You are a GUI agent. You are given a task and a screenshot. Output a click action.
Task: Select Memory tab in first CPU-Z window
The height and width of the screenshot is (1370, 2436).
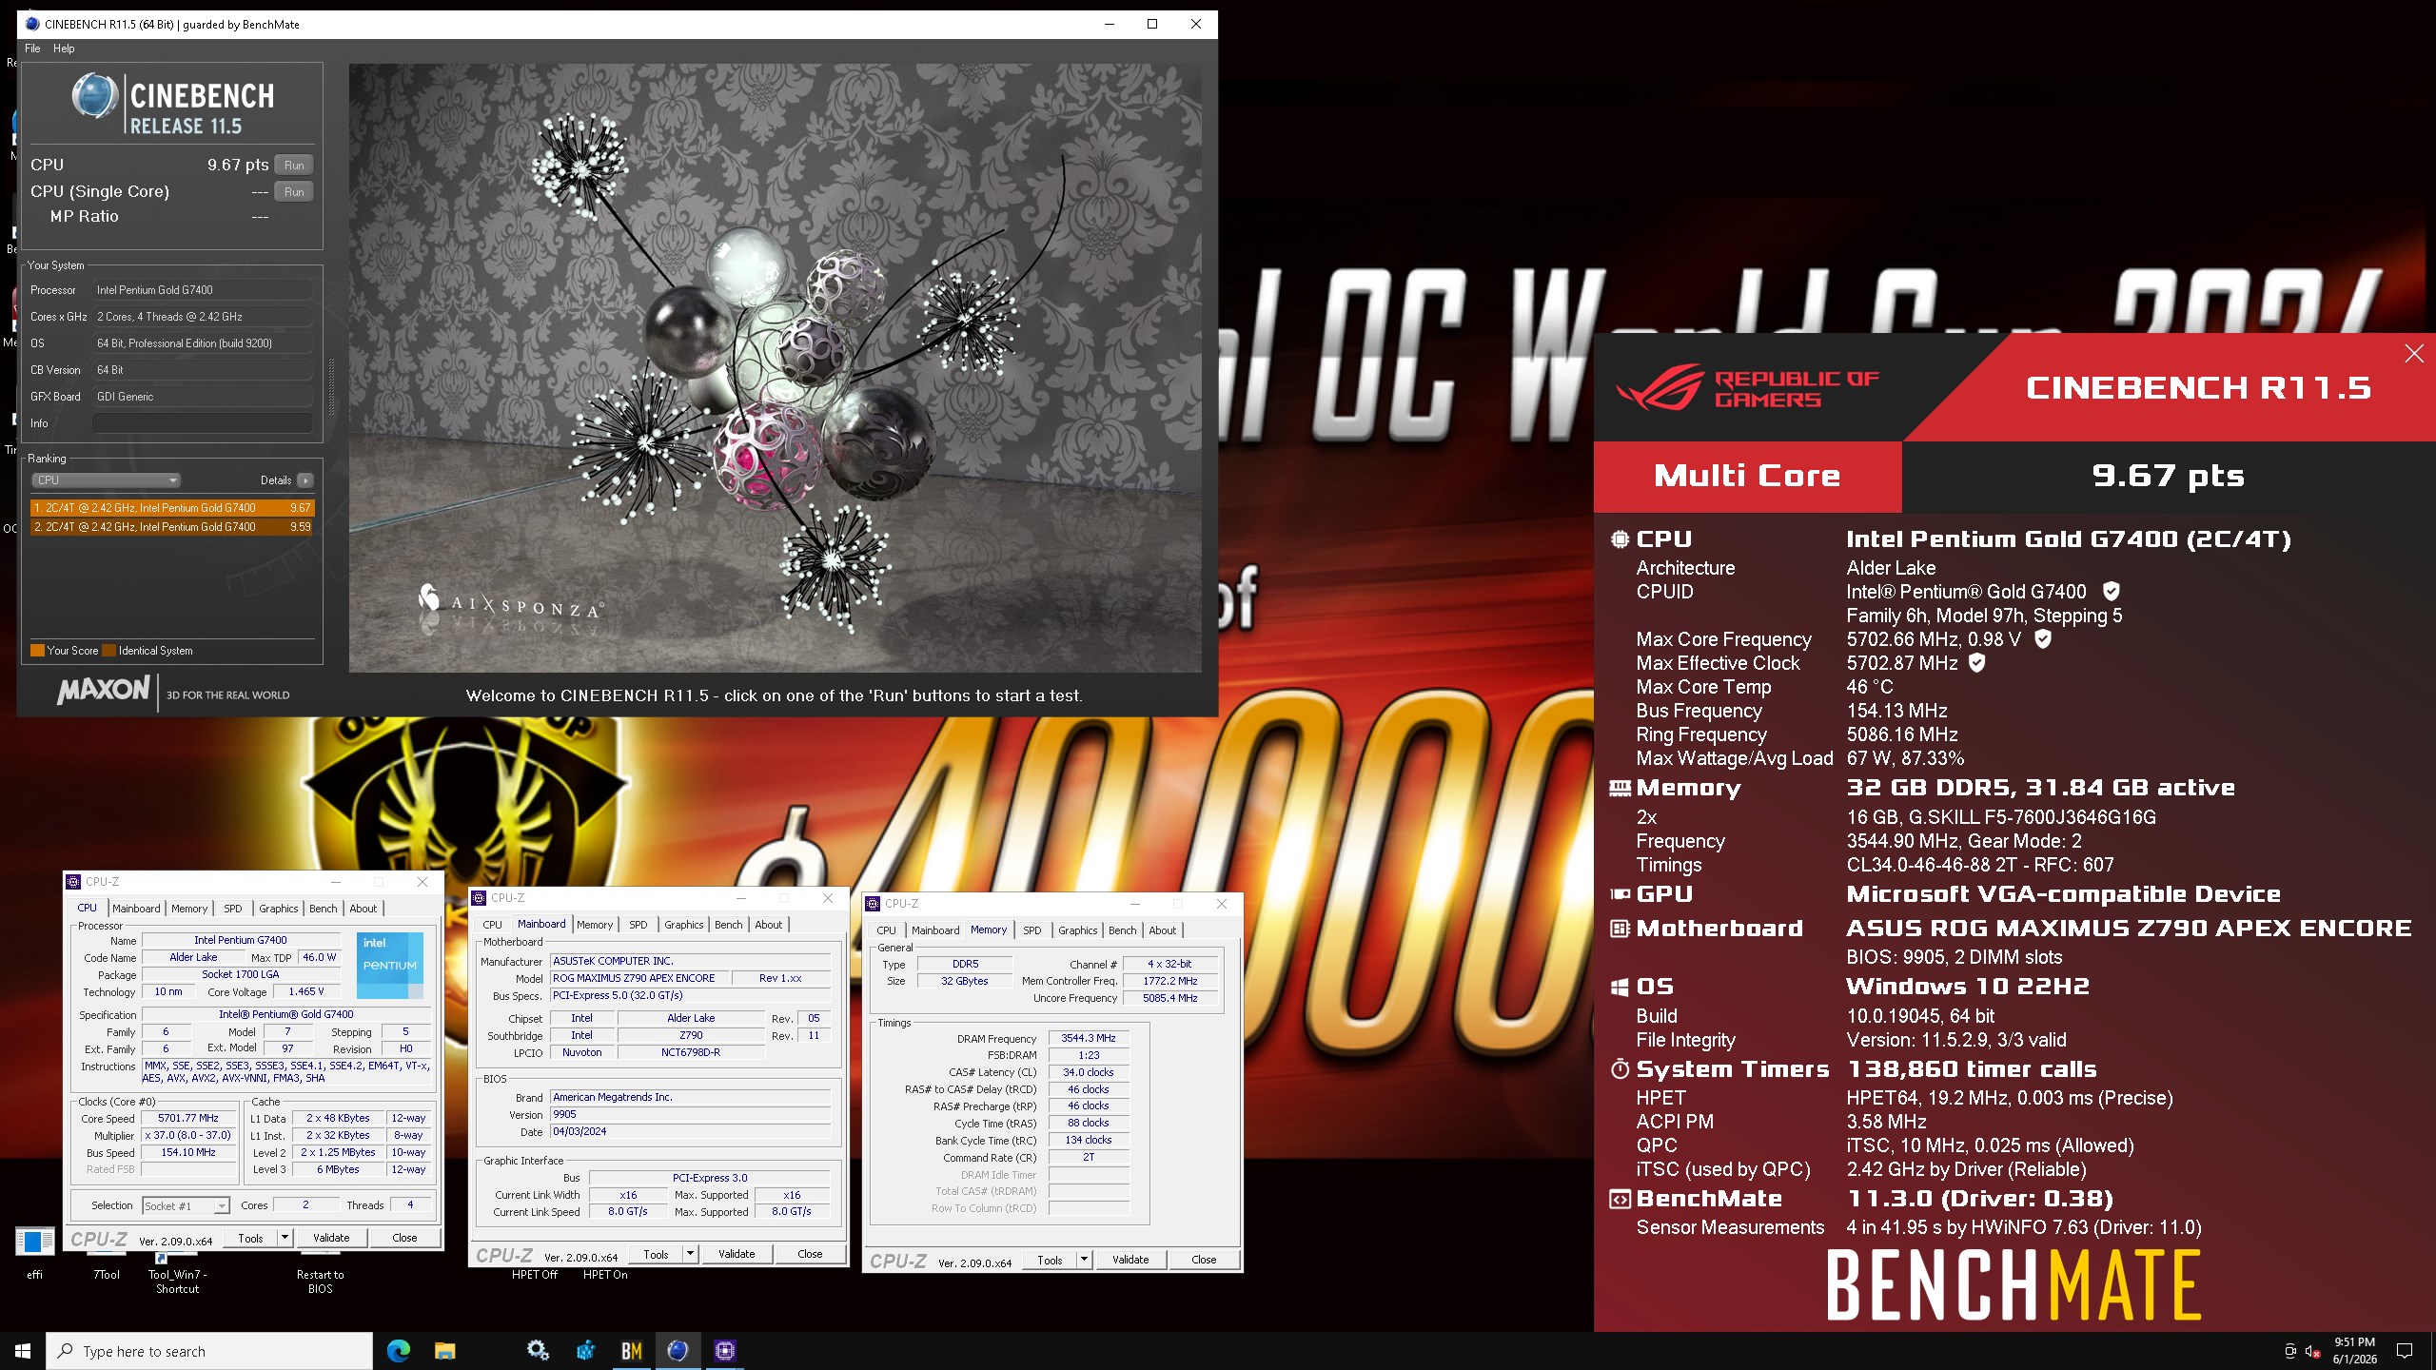coord(189,909)
